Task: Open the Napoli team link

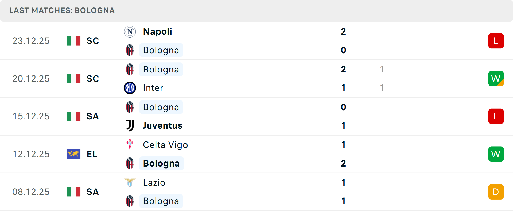Action: 158,32
